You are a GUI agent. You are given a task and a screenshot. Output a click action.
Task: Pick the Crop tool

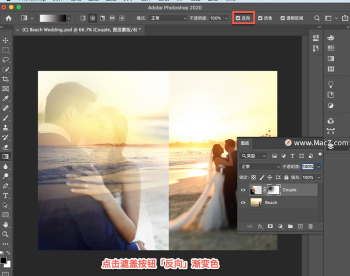5,79
